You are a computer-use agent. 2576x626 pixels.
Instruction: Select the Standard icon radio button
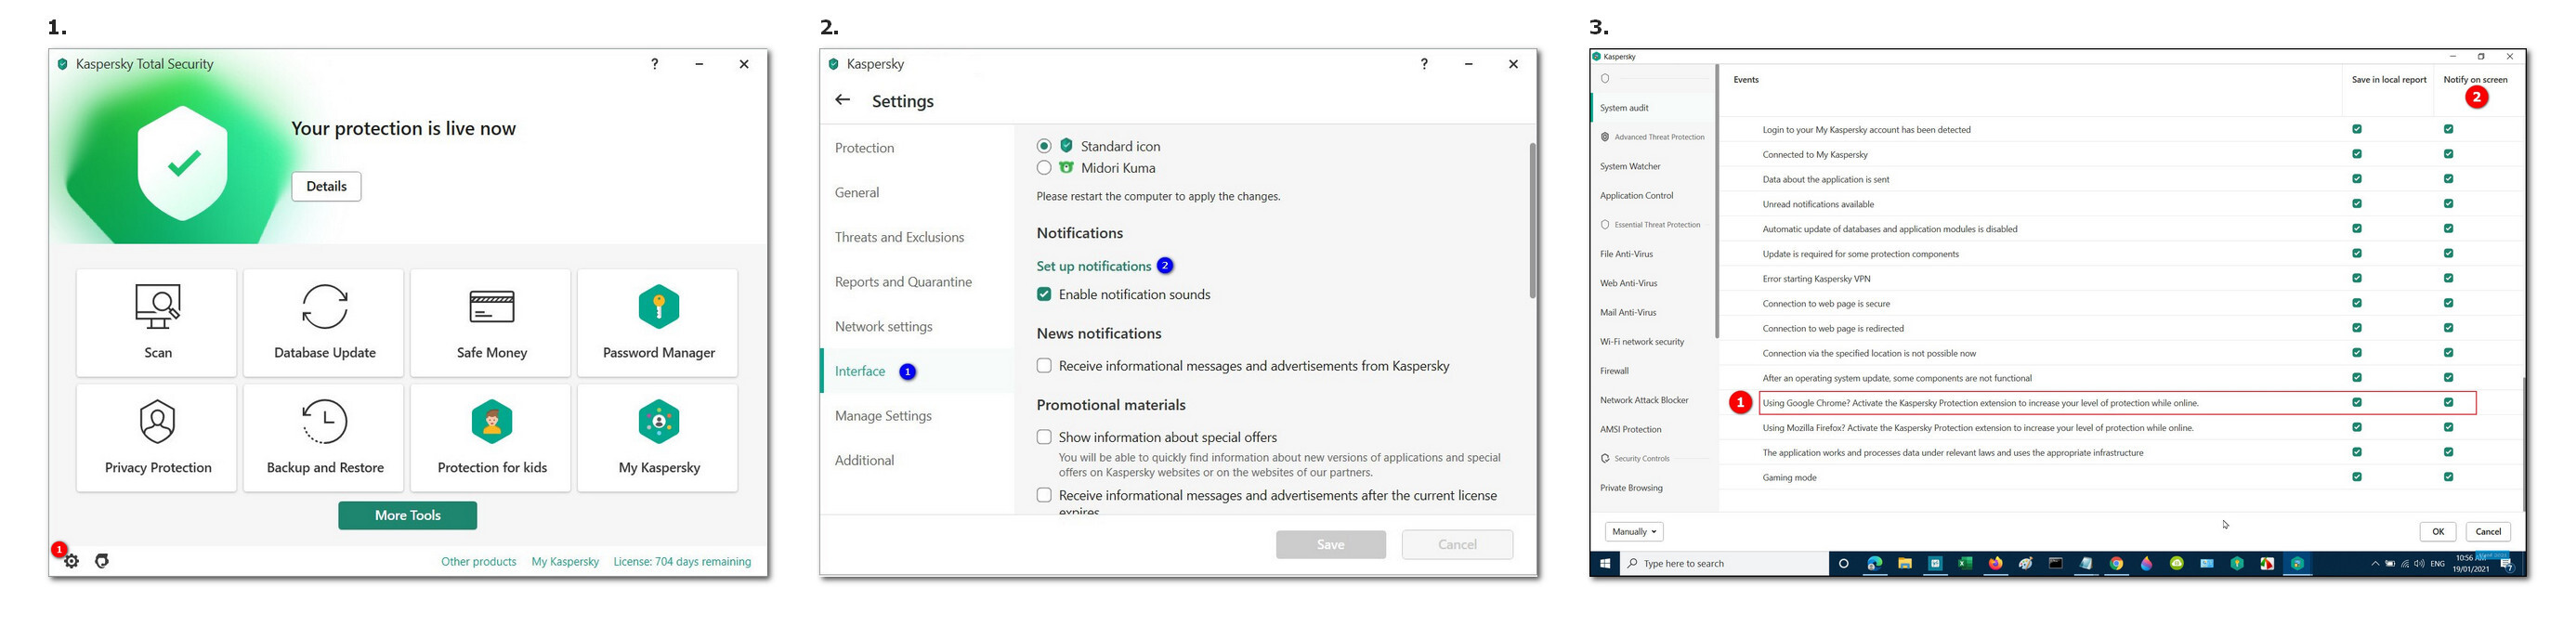coord(1044,146)
